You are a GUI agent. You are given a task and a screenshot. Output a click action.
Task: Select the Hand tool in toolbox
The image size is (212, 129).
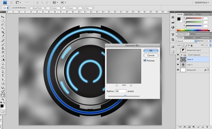[x=3, y=95]
